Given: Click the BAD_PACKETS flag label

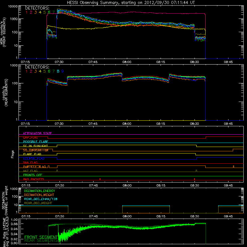Looking at the screenshot, I should 34,179.
